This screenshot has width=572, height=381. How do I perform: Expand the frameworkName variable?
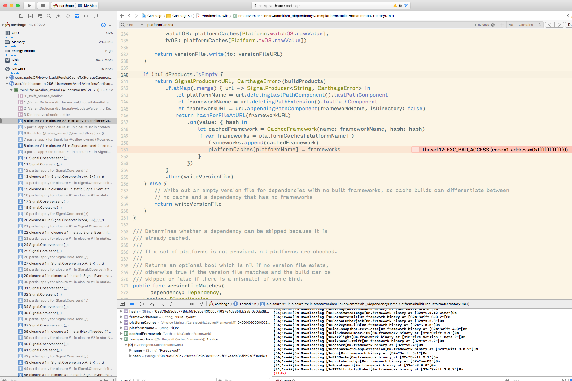coord(121,317)
